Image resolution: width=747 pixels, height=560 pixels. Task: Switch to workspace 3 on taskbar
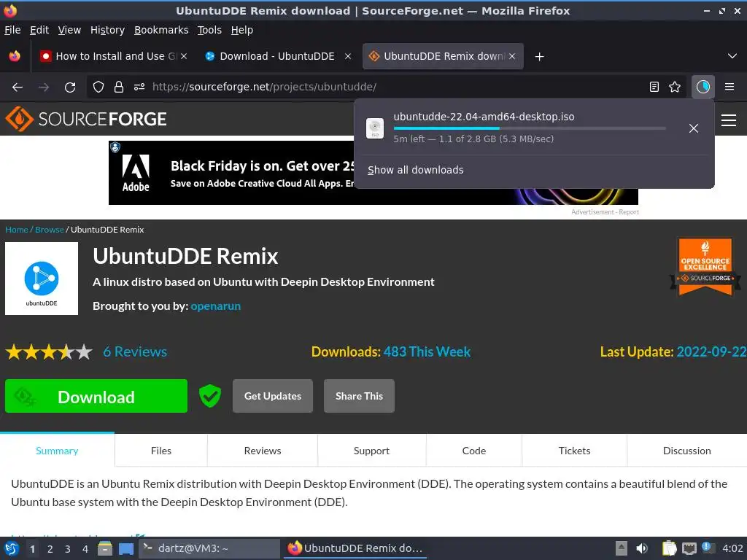tap(68, 549)
